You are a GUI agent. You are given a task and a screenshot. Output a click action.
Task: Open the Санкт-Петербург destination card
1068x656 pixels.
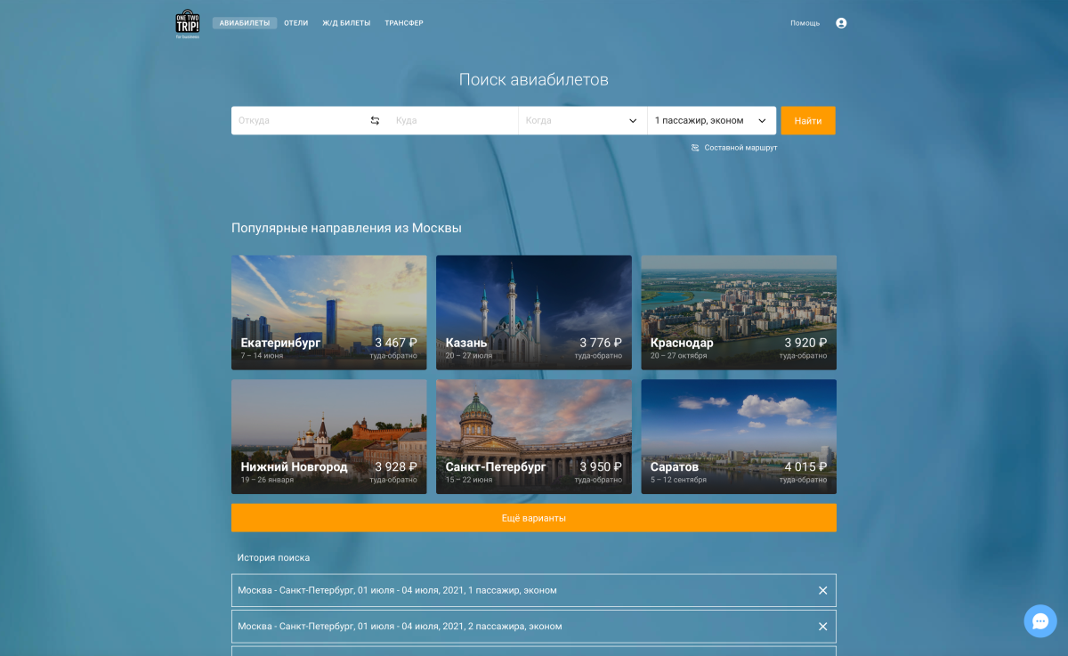tap(534, 437)
